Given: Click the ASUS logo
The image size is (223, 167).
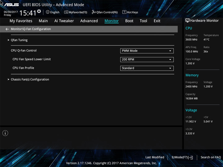Looking at the screenshot, I should (x=11, y=5).
